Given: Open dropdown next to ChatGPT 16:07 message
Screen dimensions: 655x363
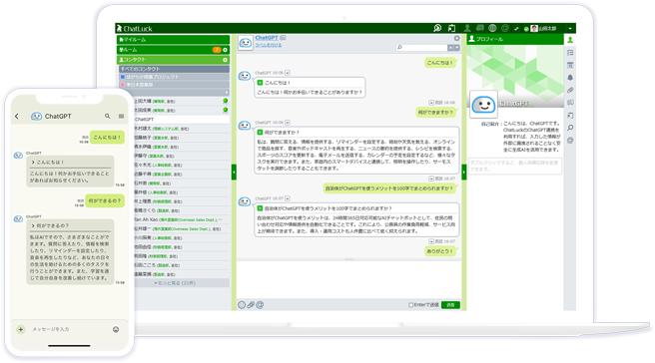Looking at the screenshot, I should (288, 198).
